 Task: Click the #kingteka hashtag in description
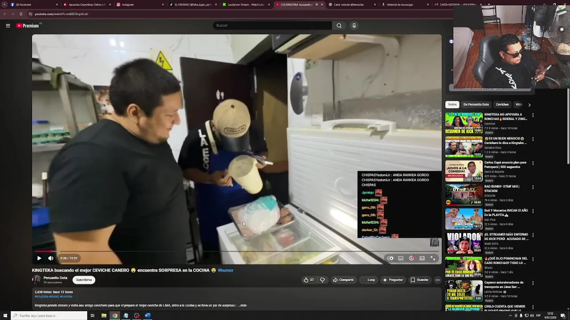point(41,296)
